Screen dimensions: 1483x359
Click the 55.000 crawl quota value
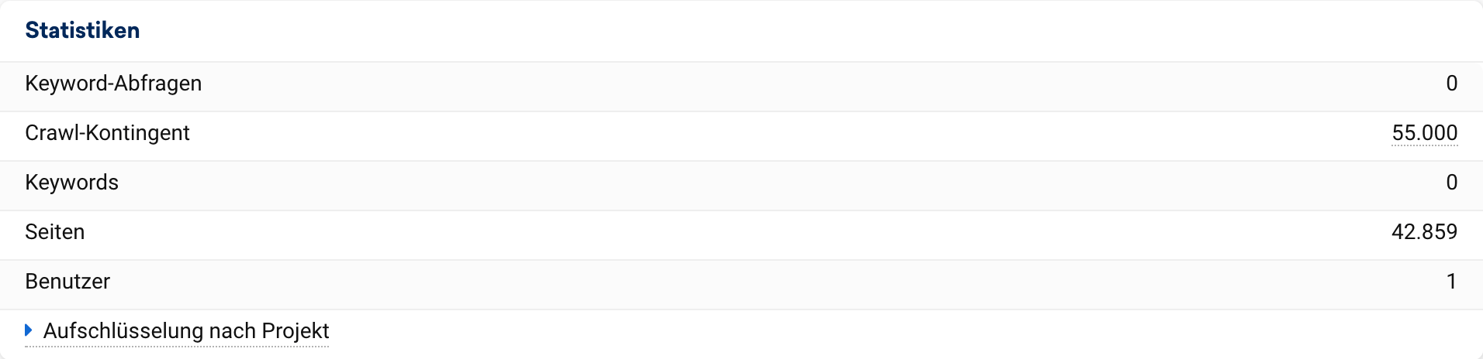[x=1424, y=133]
